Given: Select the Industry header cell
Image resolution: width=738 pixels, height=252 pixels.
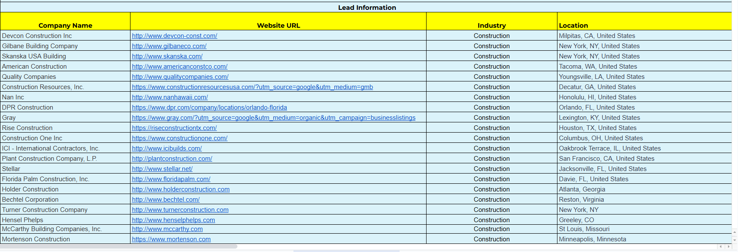Looking at the screenshot, I should click(492, 21).
